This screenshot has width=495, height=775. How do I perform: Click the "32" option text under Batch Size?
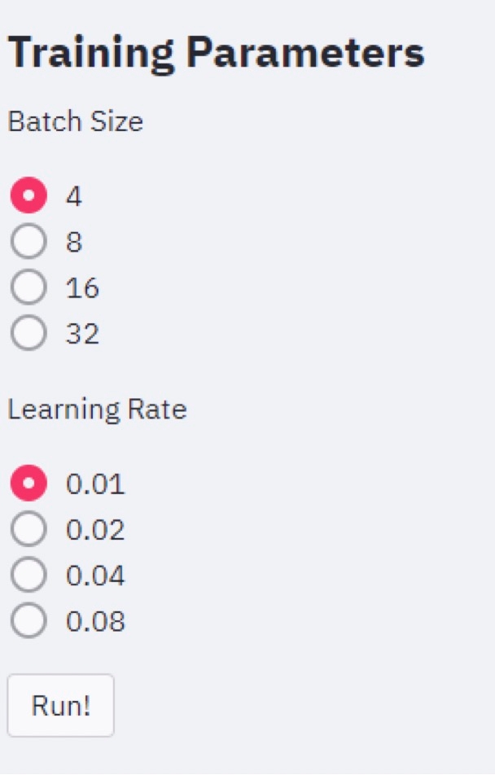point(82,333)
